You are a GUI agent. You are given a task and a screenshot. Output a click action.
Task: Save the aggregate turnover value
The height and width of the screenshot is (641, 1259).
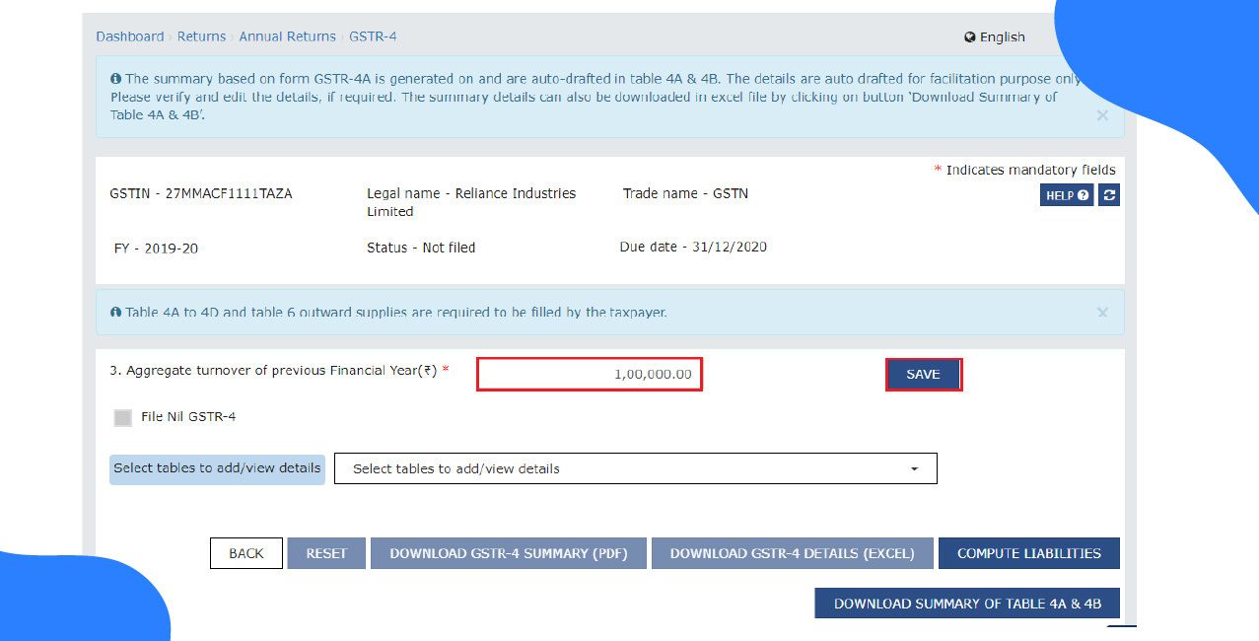coord(923,374)
